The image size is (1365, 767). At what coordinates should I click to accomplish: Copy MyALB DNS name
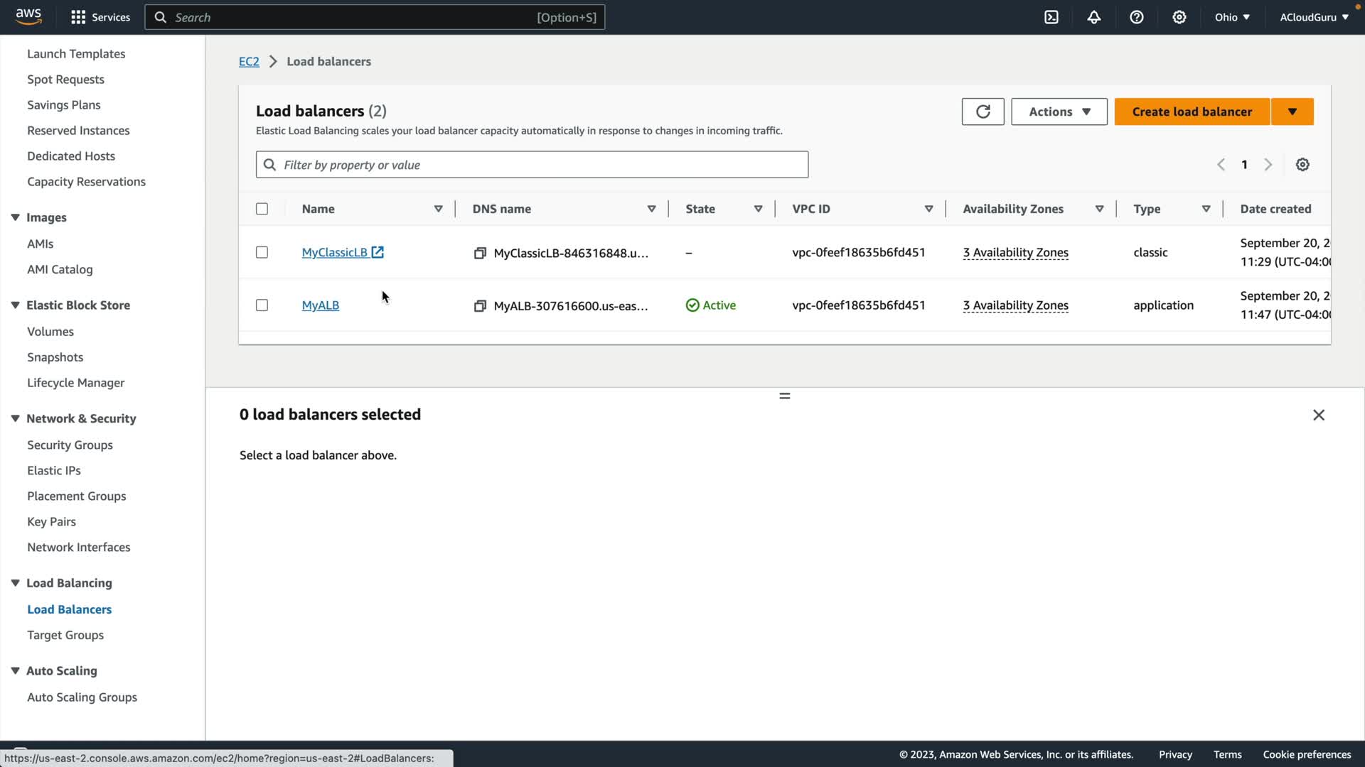(x=480, y=305)
